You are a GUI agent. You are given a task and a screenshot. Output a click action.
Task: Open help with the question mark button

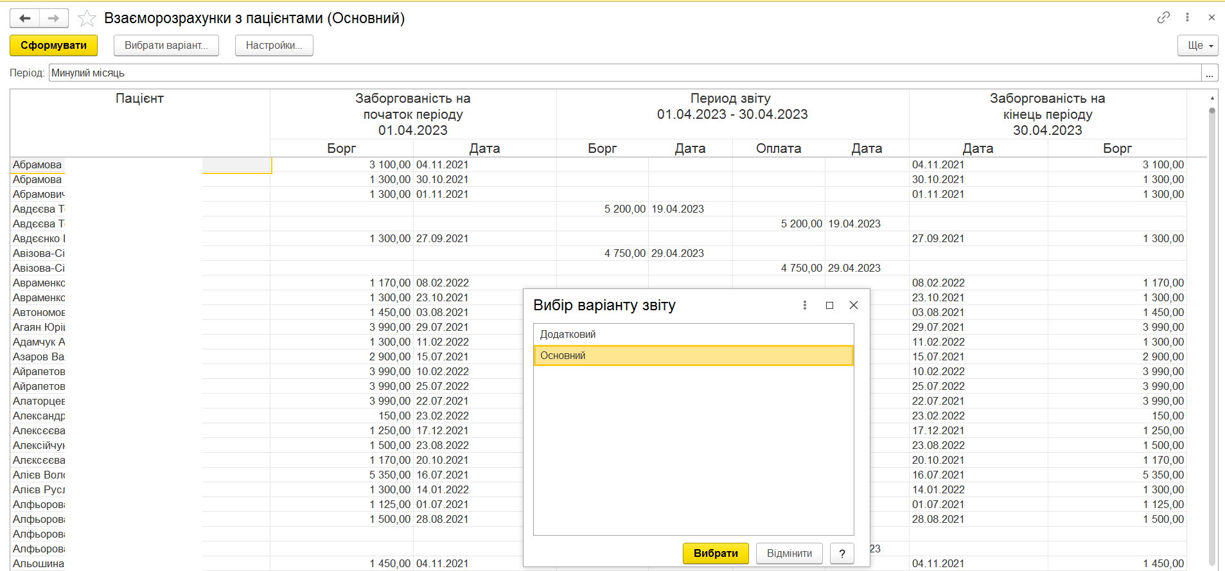tap(842, 553)
